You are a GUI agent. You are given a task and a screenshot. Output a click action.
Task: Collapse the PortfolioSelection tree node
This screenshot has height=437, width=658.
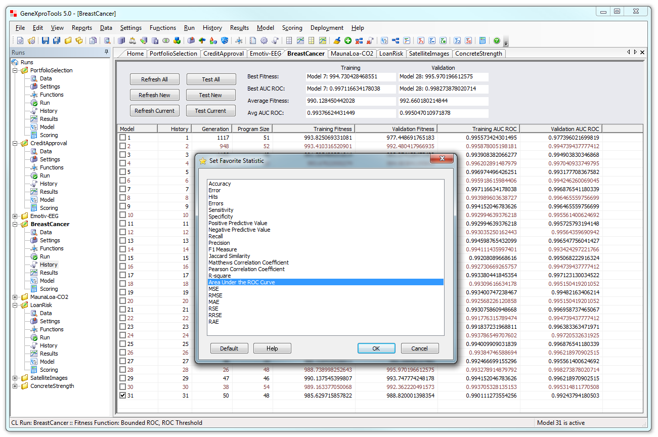(x=15, y=70)
